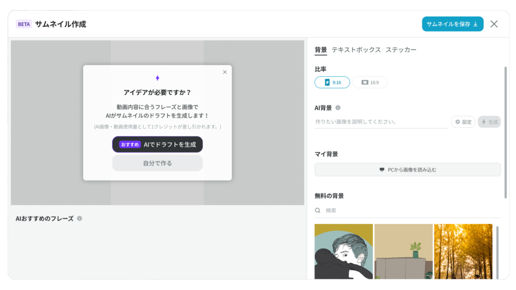Switch to the ステッカー tab
516x290 pixels.
(x=402, y=50)
